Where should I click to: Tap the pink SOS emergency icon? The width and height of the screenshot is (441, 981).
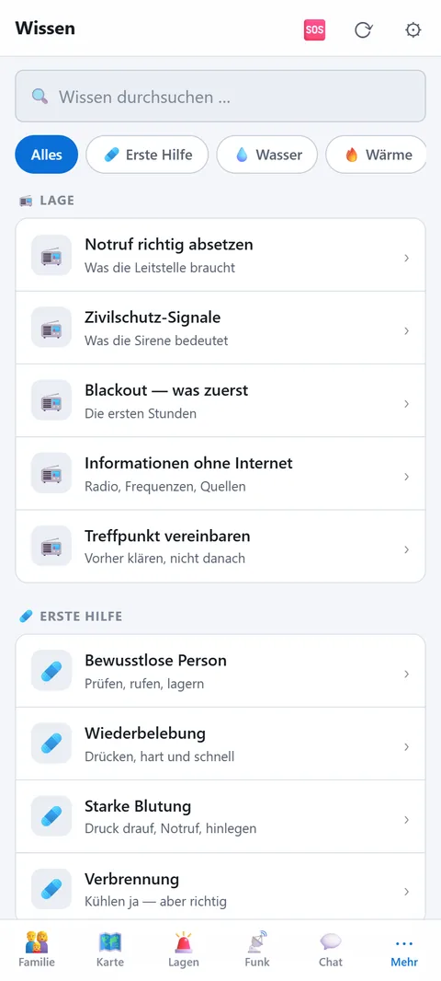point(314,30)
